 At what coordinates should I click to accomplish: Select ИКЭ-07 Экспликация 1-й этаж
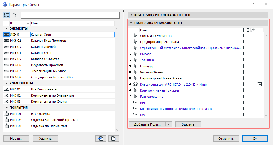tap(59, 71)
